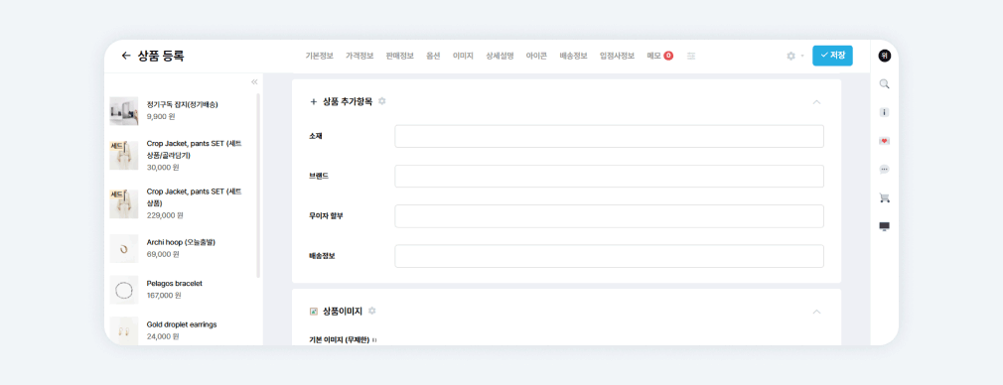Open the shopping cart icon in right sidebar
This screenshot has height=385, width=1003.
pos(885,198)
